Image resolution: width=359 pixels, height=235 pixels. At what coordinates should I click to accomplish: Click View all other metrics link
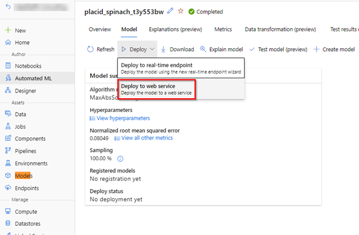click(x=146, y=138)
